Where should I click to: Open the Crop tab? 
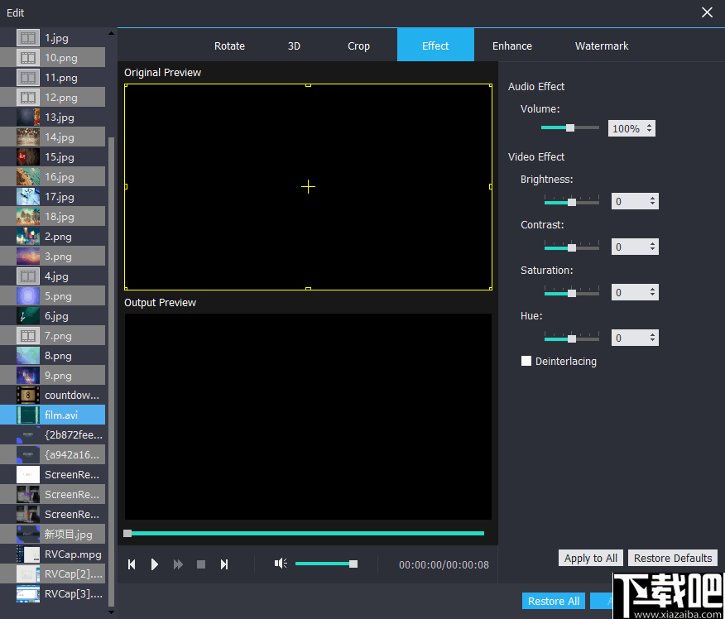[358, 46]
